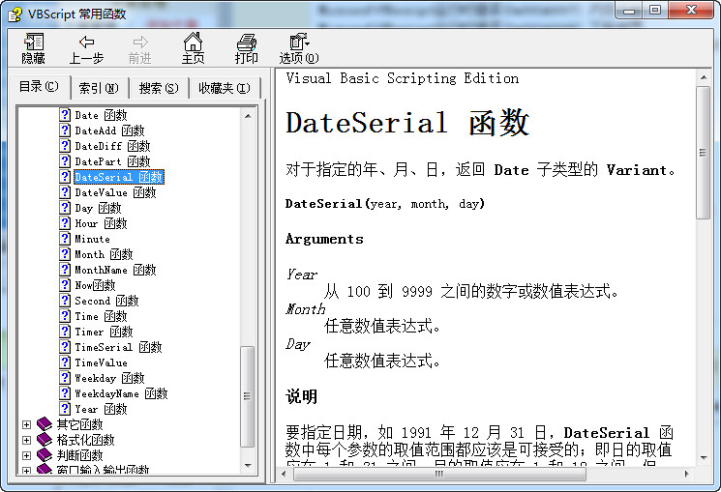The height and width of the screenshot is (492, 721).
Task: Click the book icon of 格式化函数
Action: [45, 440]
